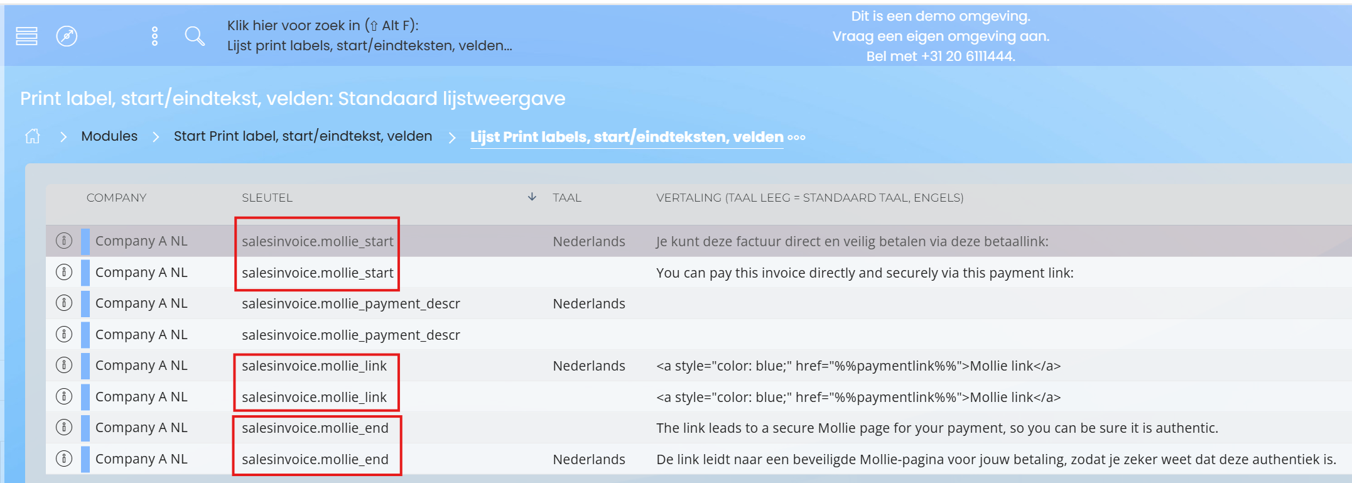Sort by the COMPANY column header
This screenshot has width=1352, height=483.
116,198
